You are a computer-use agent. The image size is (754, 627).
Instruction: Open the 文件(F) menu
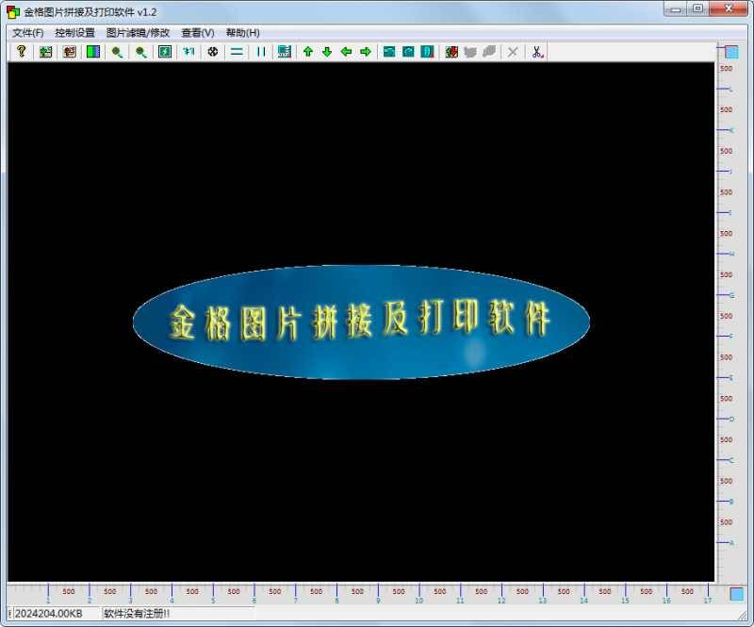[x=25, y=31]
